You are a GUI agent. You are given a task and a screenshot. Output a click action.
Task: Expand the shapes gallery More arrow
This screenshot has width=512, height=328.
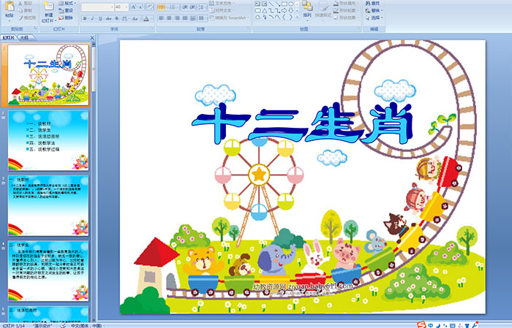click(x=297, y=17)
